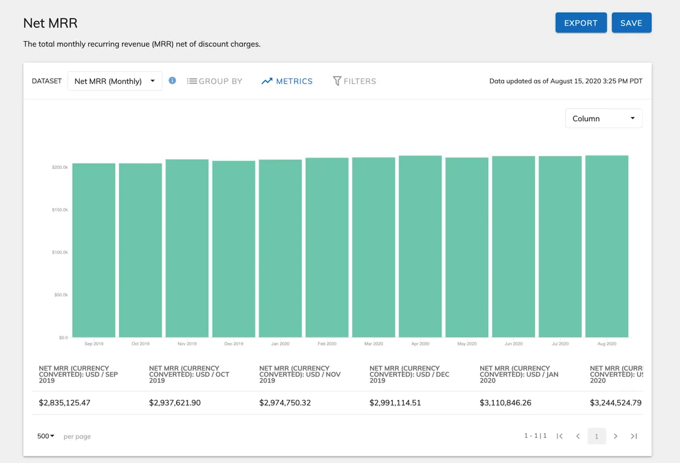Click the Jan 2020 chart column
Viewport: 680px width, 463px height.
(x=280, y=249)
